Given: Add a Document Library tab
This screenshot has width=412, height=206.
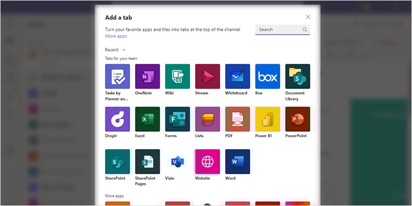Looking at the screenshot, I should click(298, 76).
